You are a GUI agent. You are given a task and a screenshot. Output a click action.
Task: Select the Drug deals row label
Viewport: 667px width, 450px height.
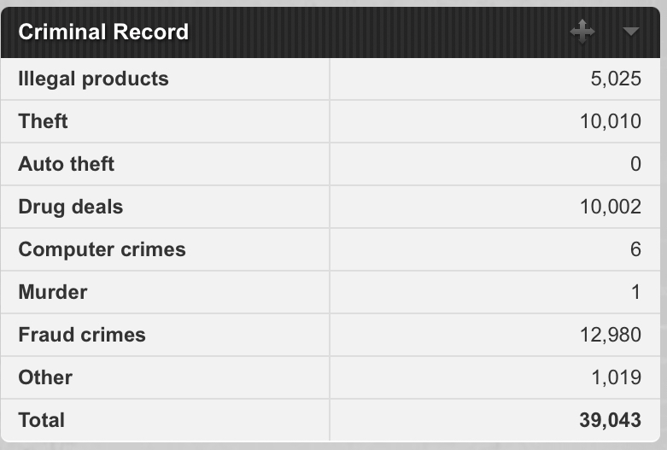71,207
